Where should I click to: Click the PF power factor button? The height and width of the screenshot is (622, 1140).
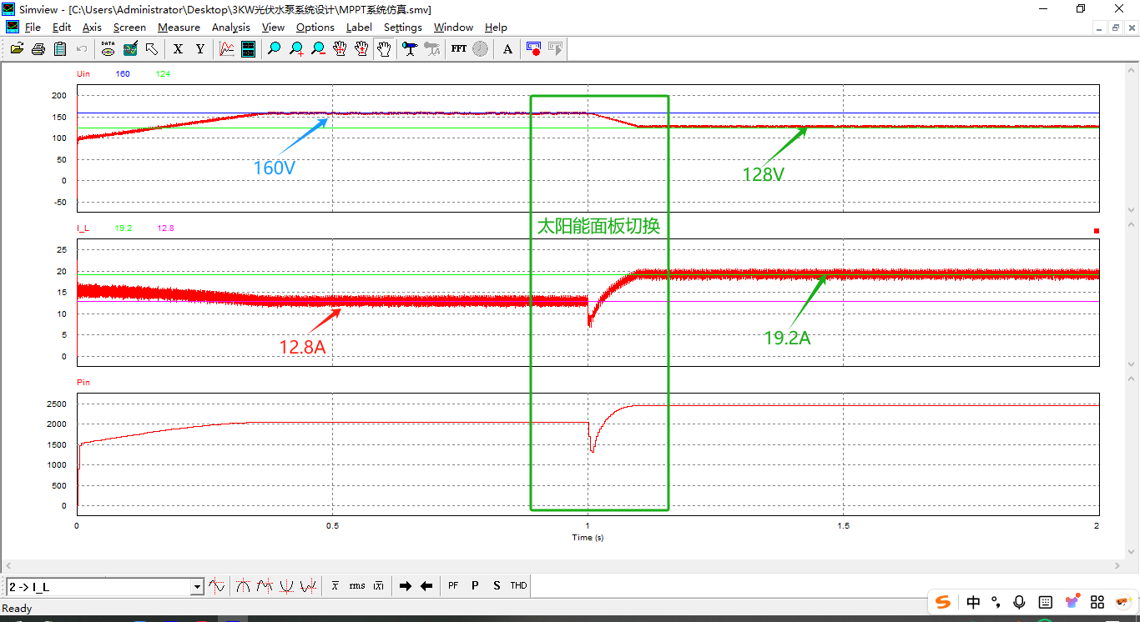(453, 586)
